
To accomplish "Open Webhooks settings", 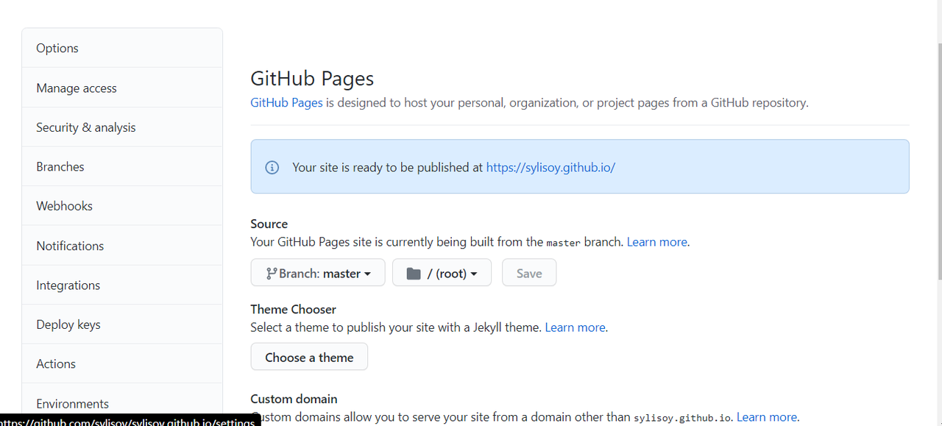I will 122,206.
